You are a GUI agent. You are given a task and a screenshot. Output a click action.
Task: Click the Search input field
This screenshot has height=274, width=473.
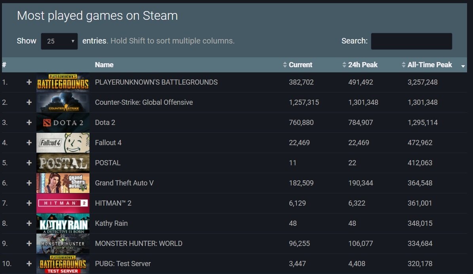tap(411, 41)
